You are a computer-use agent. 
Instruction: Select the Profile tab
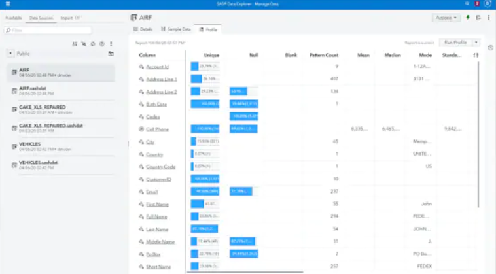208,29
